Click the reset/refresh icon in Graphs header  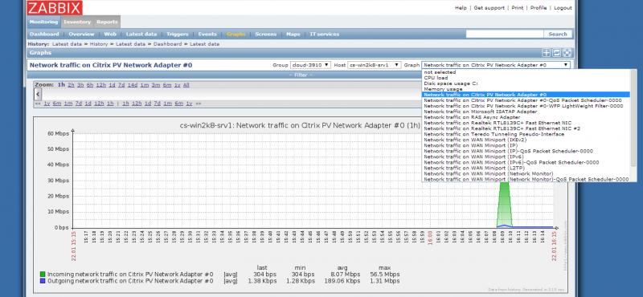tap(556, 53)
